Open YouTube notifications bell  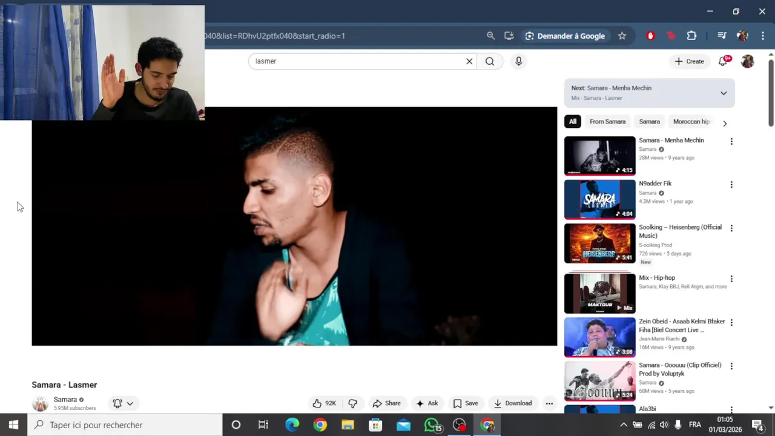(724, 61)
